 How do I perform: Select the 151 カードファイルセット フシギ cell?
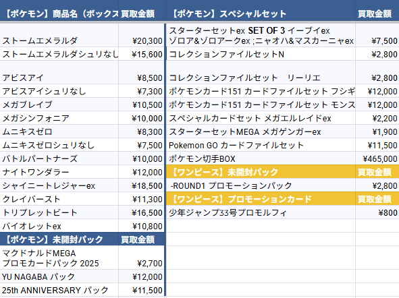coord(261,91)
